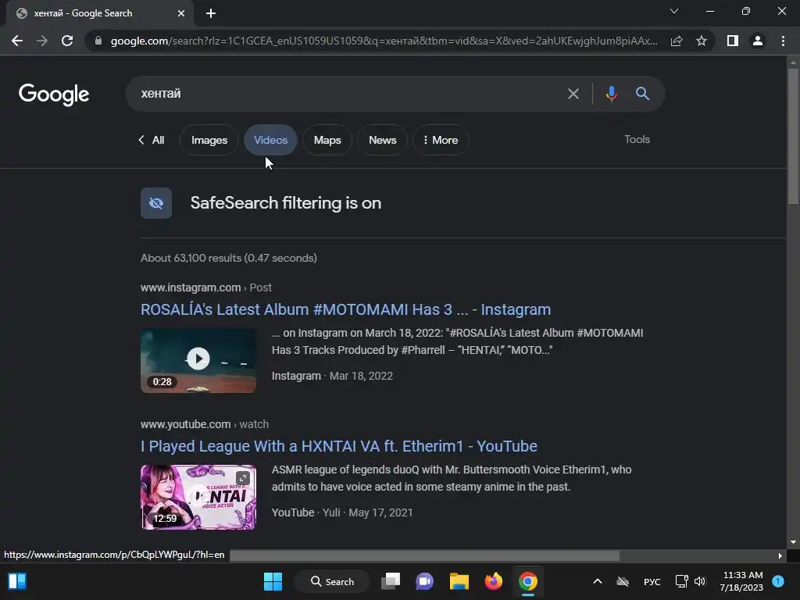This screenshot has height=600, width=800.
Task: Open the tab search chevron
Action: pos(674,11)
